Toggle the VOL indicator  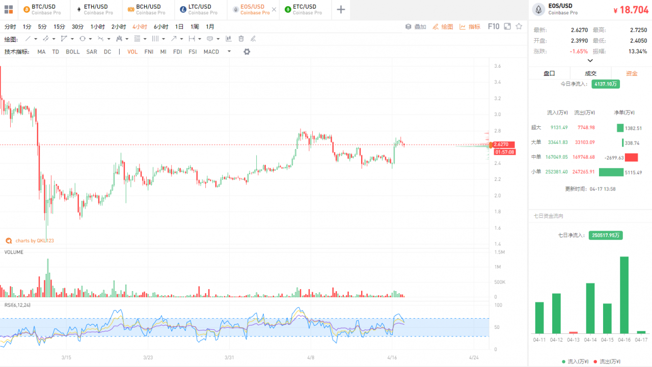click(x=132, y=52)
